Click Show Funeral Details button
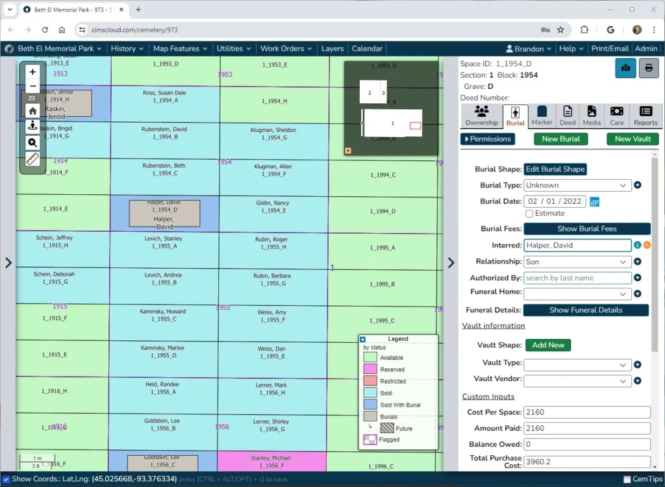Screen dimensions: 665x487 586,310
